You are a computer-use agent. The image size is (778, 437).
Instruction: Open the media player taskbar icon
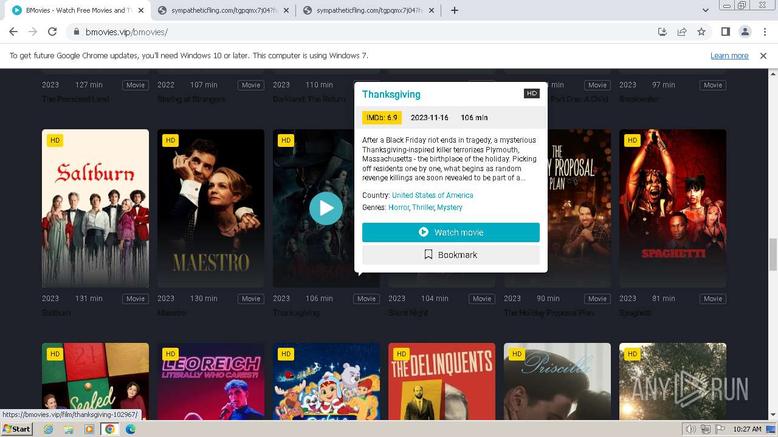coord(89,429)
